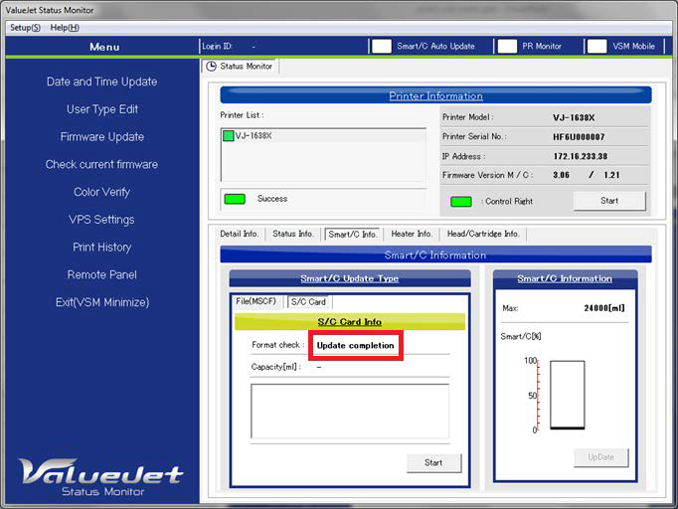Click the empty text box under Capacity
Screen dimensions: 678x509
point(349,411)
